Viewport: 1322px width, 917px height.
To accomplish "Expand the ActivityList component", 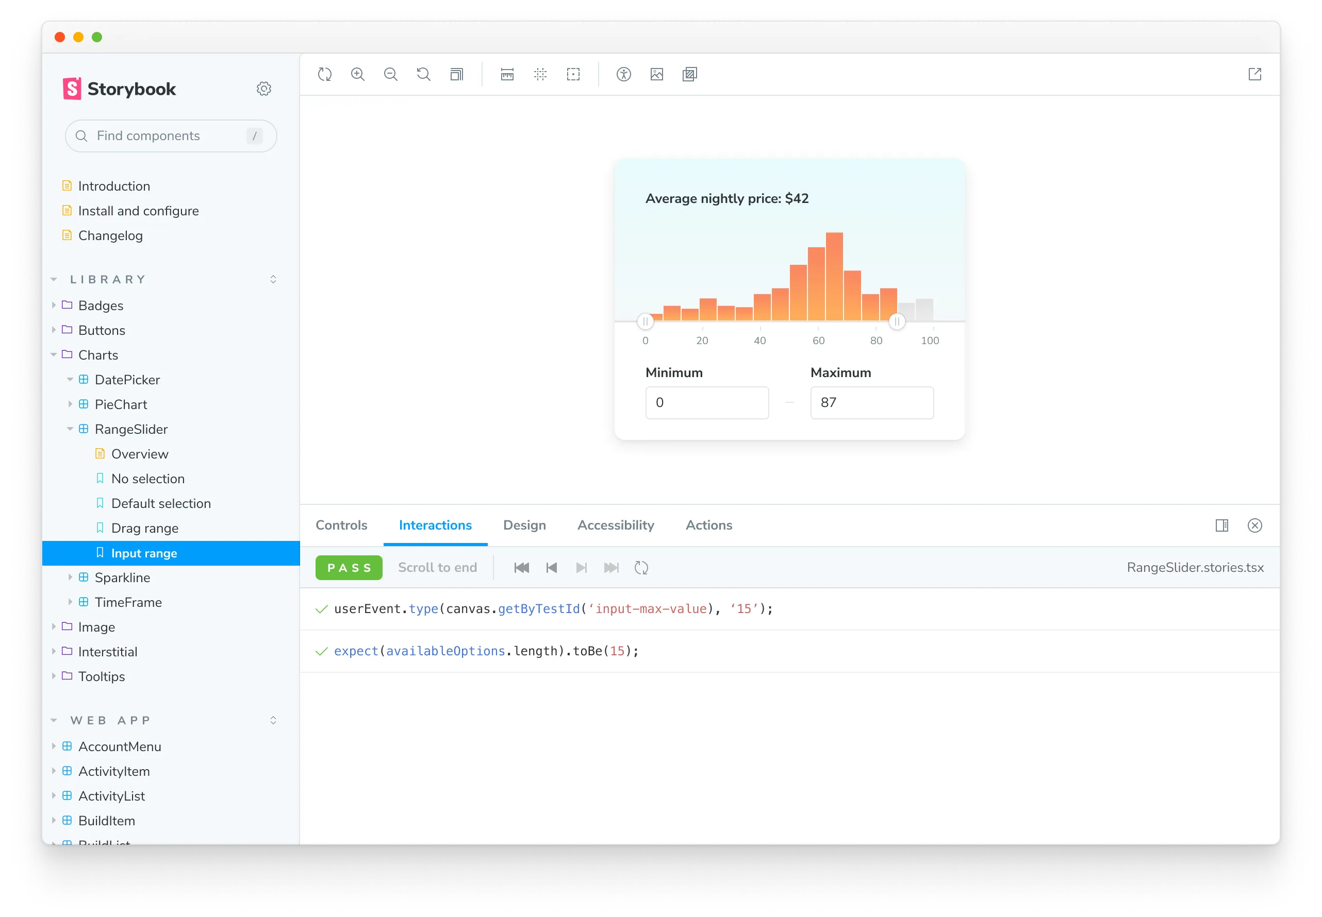I will [x=54, y=795].
